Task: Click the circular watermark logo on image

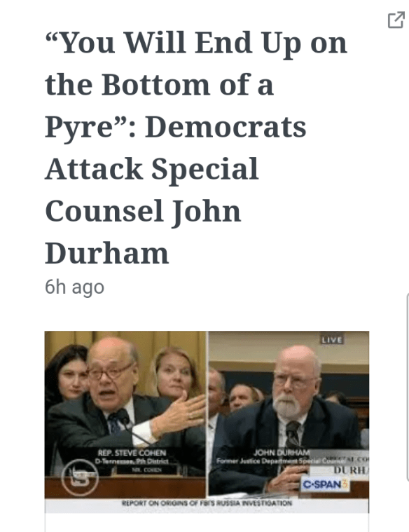Action: click(80, 477)
